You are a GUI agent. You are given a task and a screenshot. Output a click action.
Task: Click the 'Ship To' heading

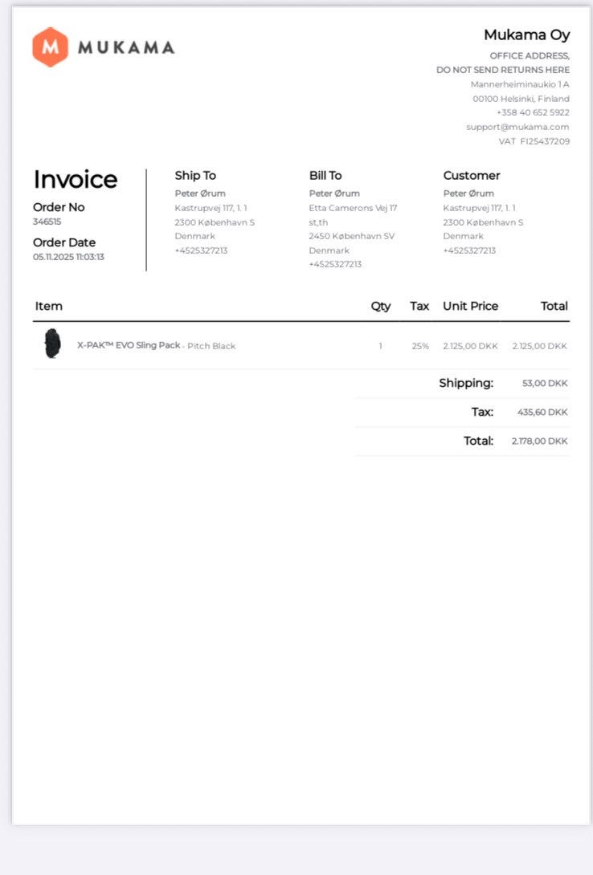tap(195, 175)
